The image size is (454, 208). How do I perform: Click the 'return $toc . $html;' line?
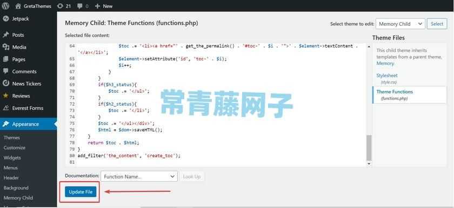pyautogui.click(x=113, y=143)
